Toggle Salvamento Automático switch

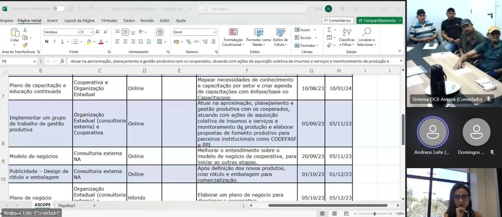pyautogui.click(x=58, y=8)
